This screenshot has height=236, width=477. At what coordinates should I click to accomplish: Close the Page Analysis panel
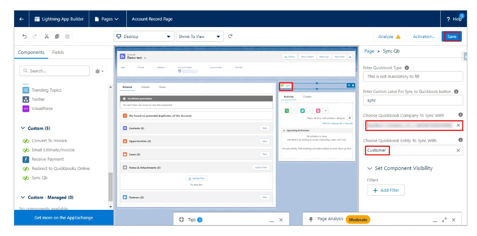tap(454, 220)
